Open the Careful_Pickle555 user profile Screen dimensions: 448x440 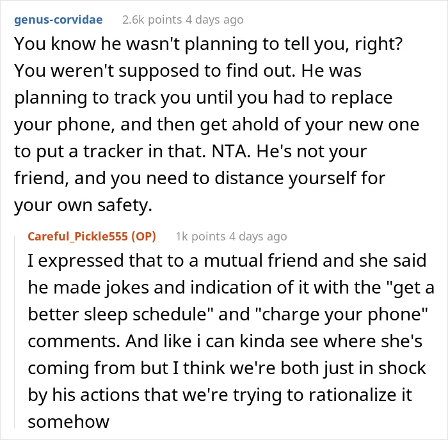[77, 237]
